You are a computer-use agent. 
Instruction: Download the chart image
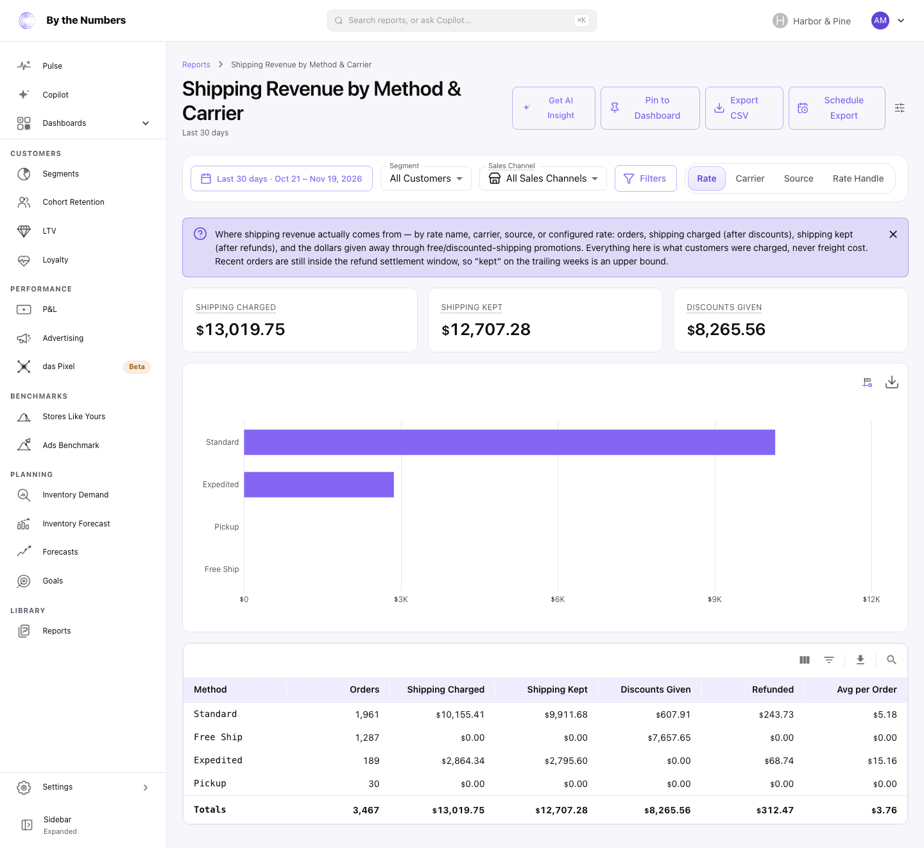pos(892,383)
